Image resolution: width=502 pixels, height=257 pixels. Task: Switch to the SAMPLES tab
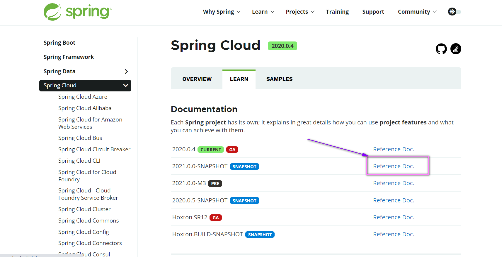pyautogui.click(x=279, y=79)
